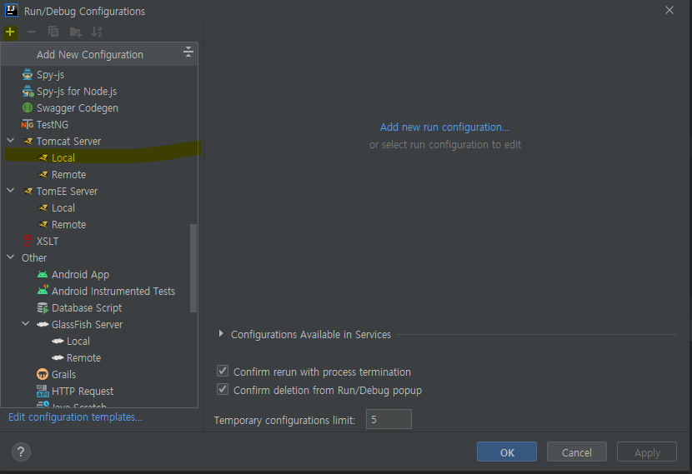Viewport: 692px width, 474px height.
Task: Click the icon beside Tomcat Server Remote
Action: coord(43,175)
